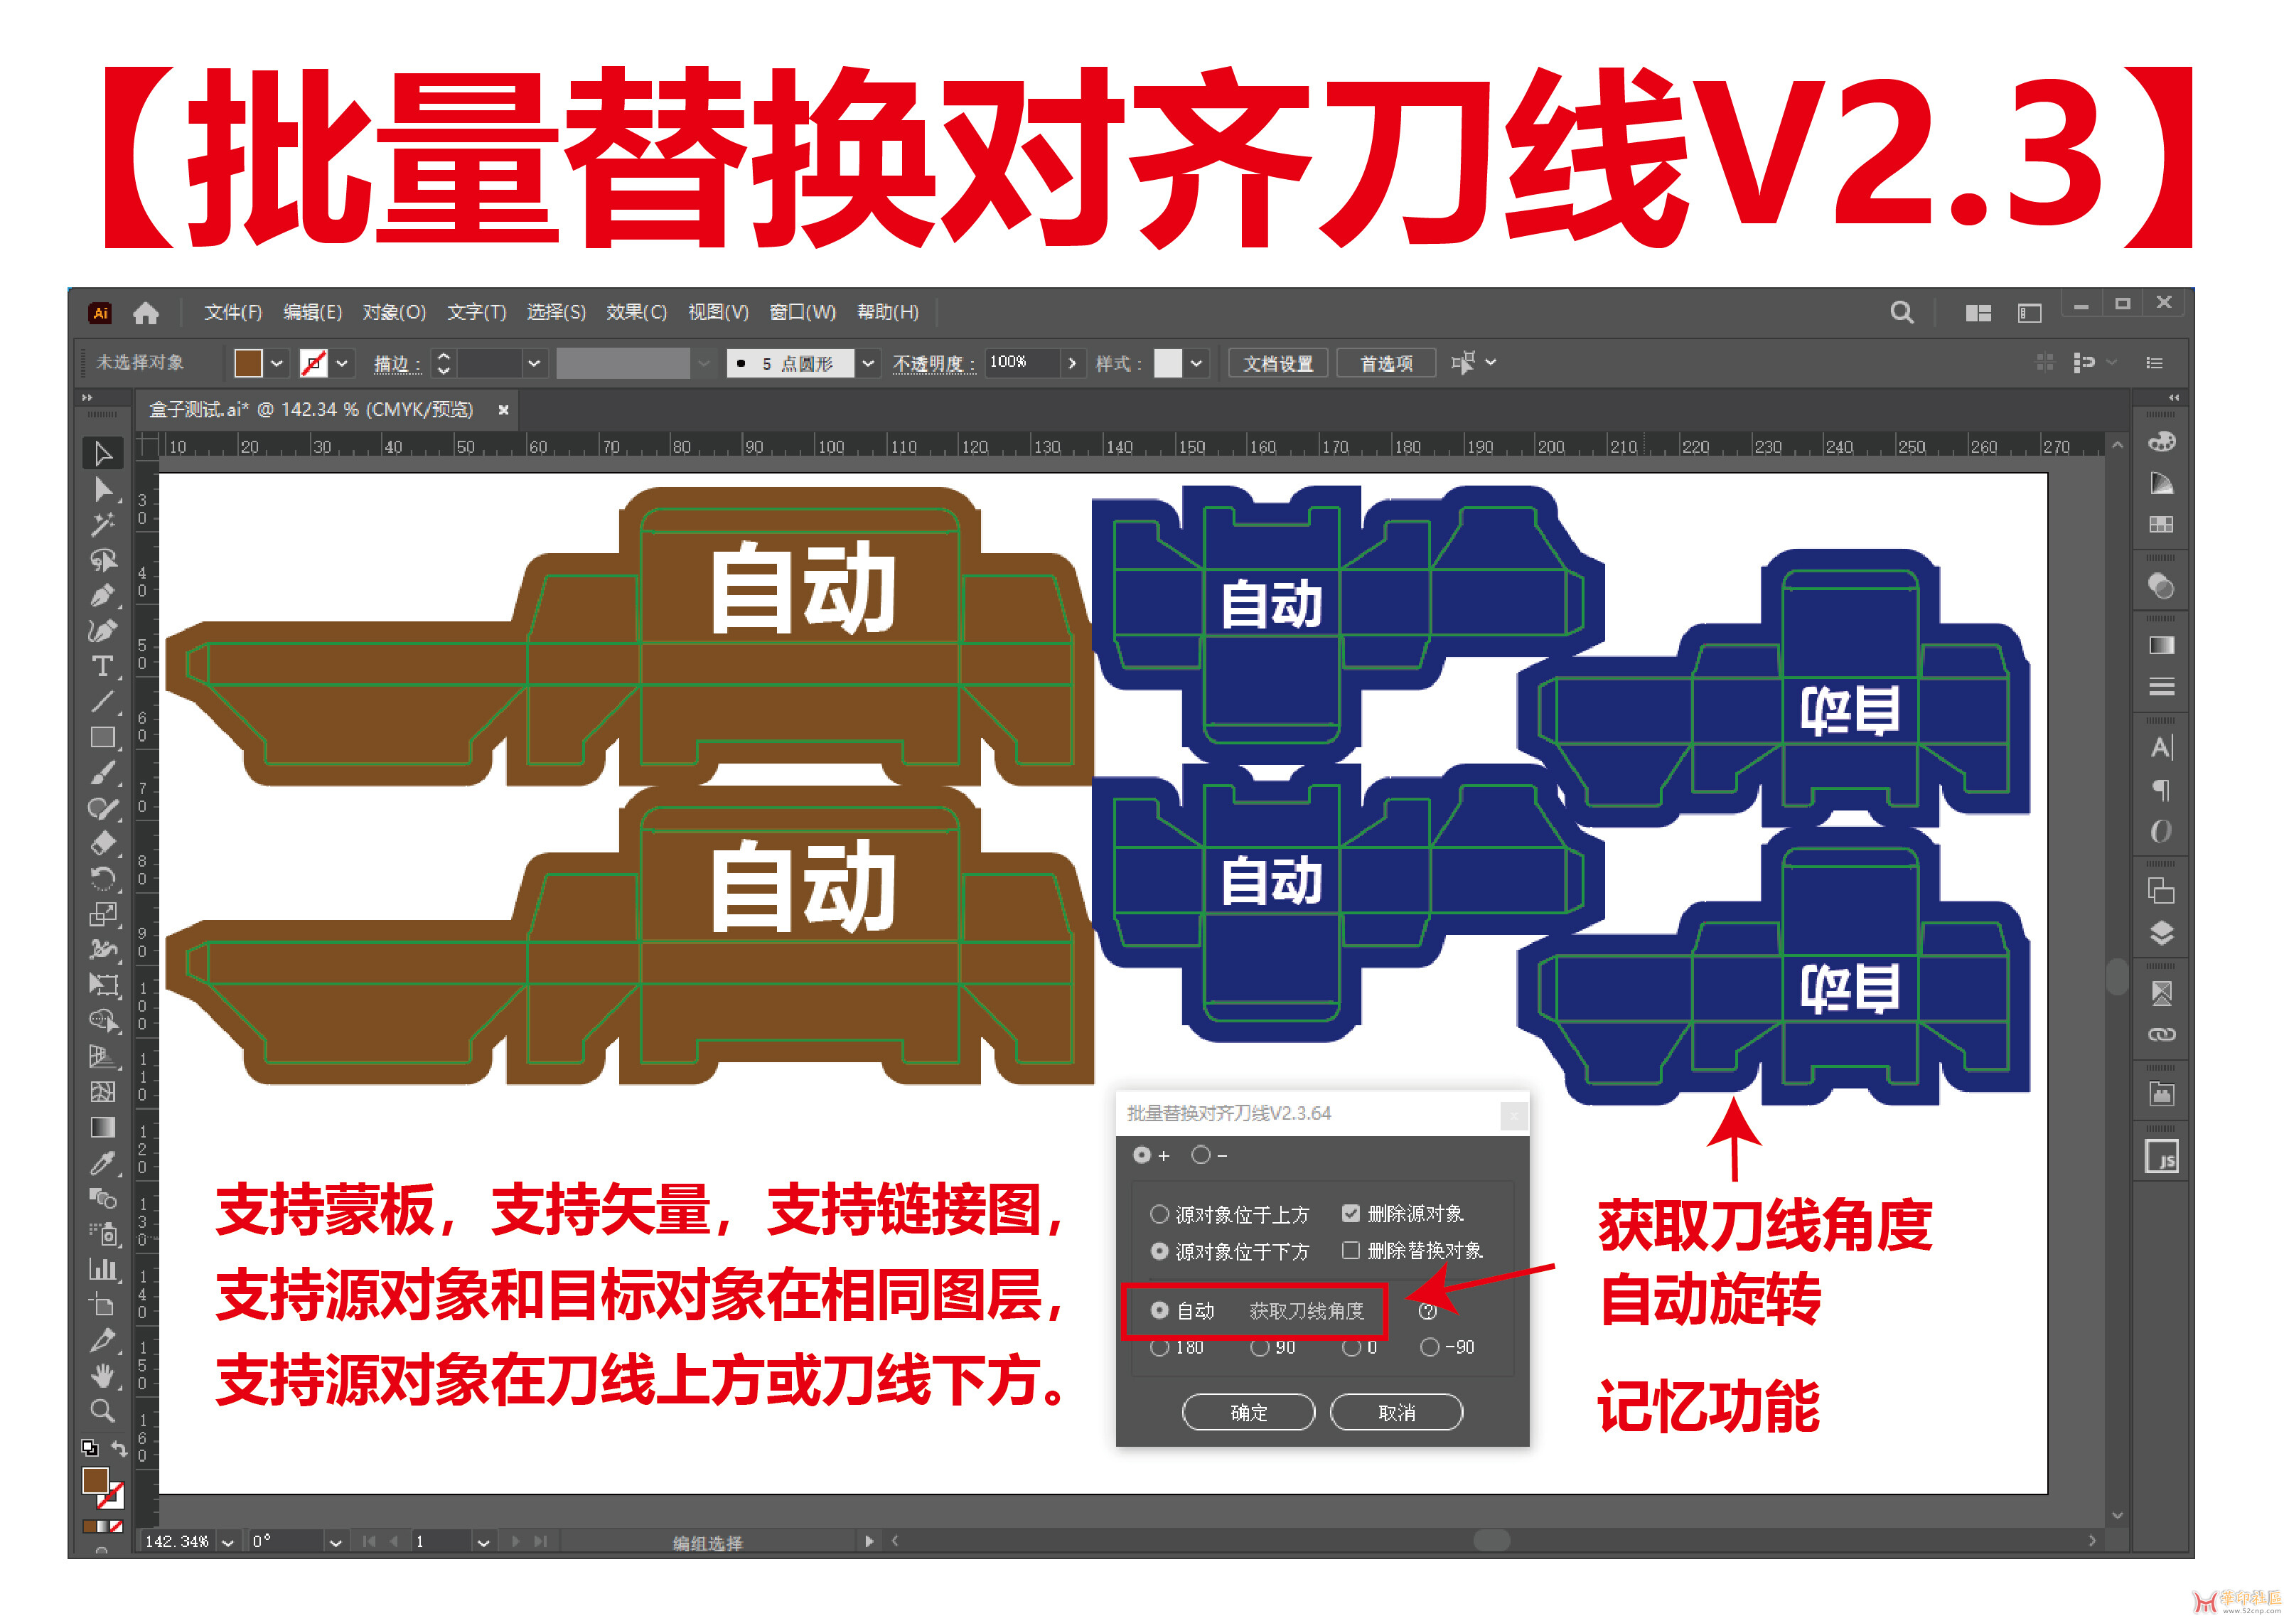
Task: Click the Home icon beside the Ai logo
Action: pos(146,314)
